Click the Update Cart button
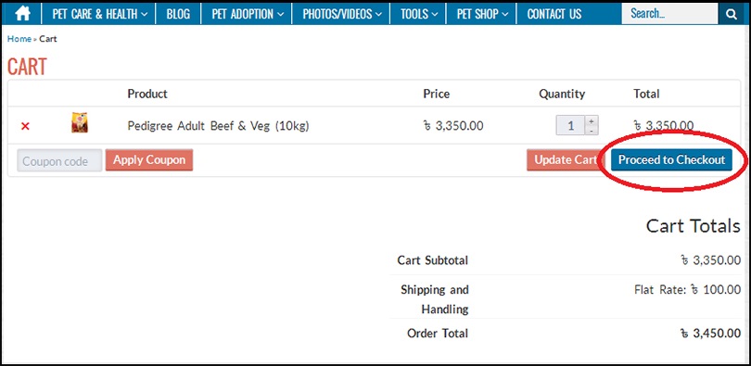751x366 pixels. (x=566, y=159)
